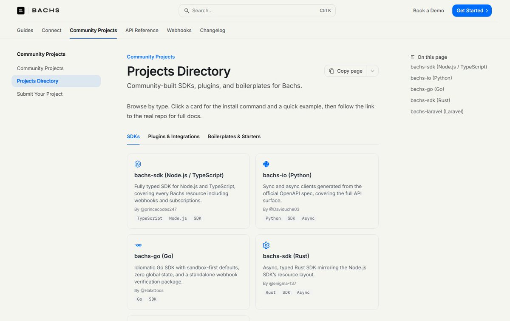Screen dimensions: 510x321
Task: Click Book a Demo link
Action: pyautogui.click(x=428, y=11)
